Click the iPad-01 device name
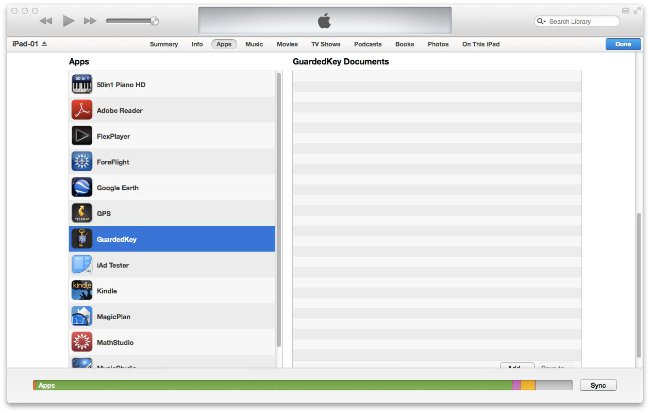650x413 pixels. coord(25,44)
